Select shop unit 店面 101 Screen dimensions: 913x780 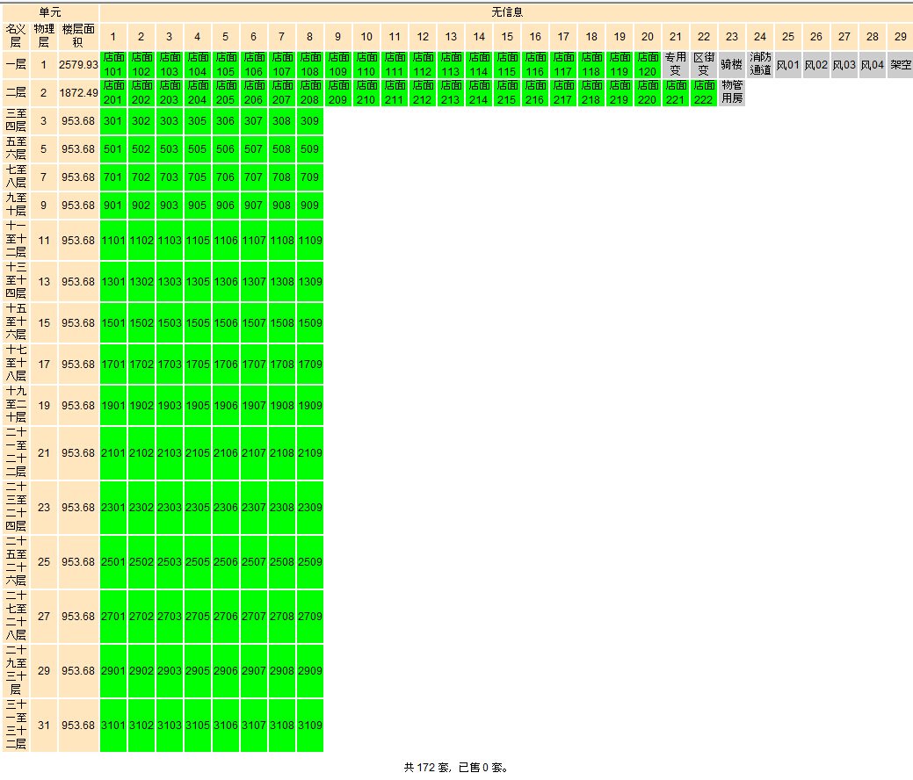[x=113, y=65]
